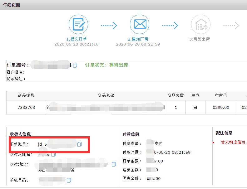Click the ¥299.00 price cell
The image size is (247, 189).
coord(221,108)
